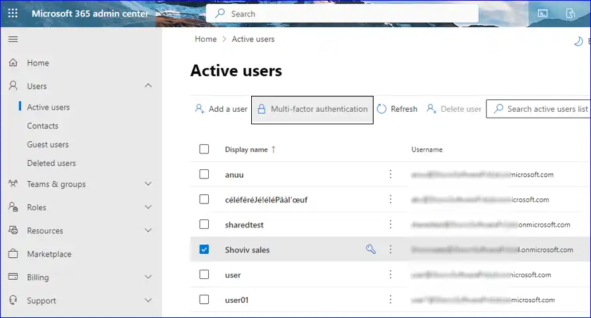Click Add a user button
Viewport: 591px width, 318px height.
click(x=221, y=109)
